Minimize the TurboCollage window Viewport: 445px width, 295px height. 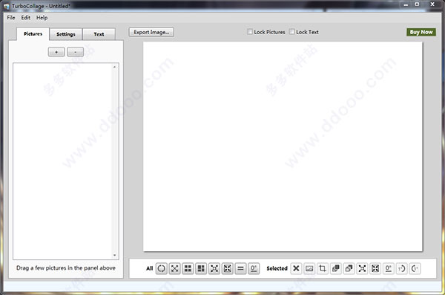click(x=406, y=4)
